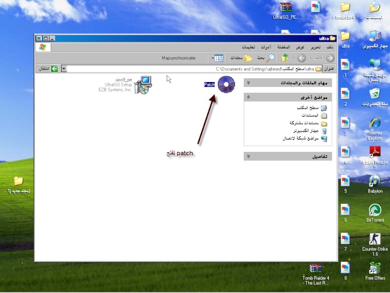Screen dimensions: 390x293
Task: Click the Forward arrow toolbar button
Action: coord(301,58)
